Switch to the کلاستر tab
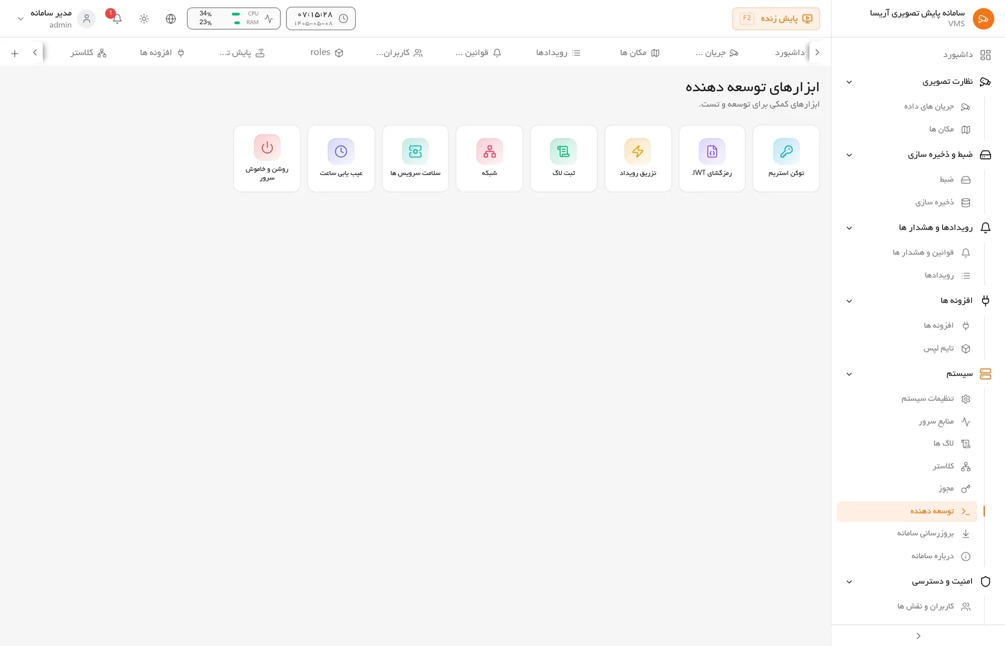Image resolution: width=1005 pixels, height=646 pixels. [88, 52]
